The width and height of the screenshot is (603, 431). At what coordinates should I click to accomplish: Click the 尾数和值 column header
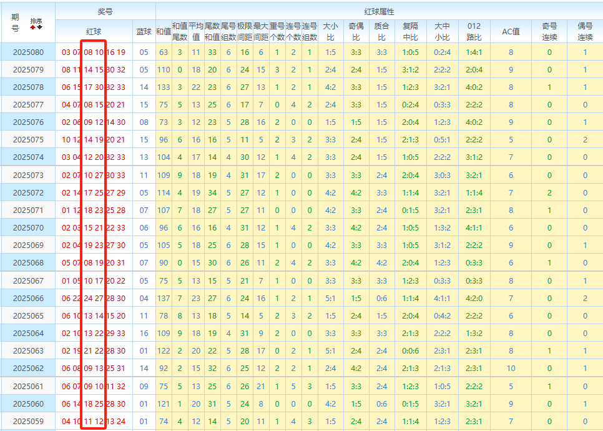[x=212, y=32]
